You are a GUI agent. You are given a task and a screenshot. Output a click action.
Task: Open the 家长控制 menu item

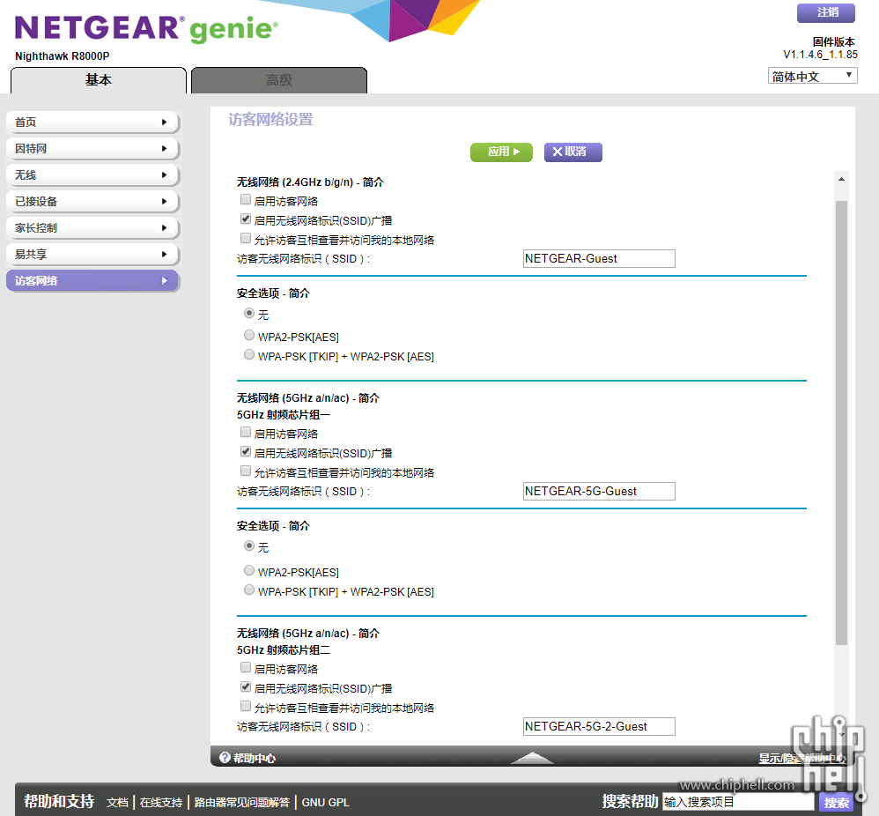[92, 227]
